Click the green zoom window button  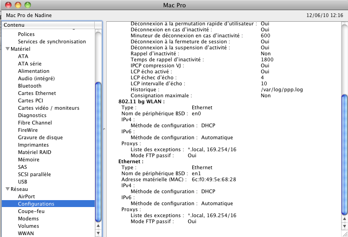28,5
